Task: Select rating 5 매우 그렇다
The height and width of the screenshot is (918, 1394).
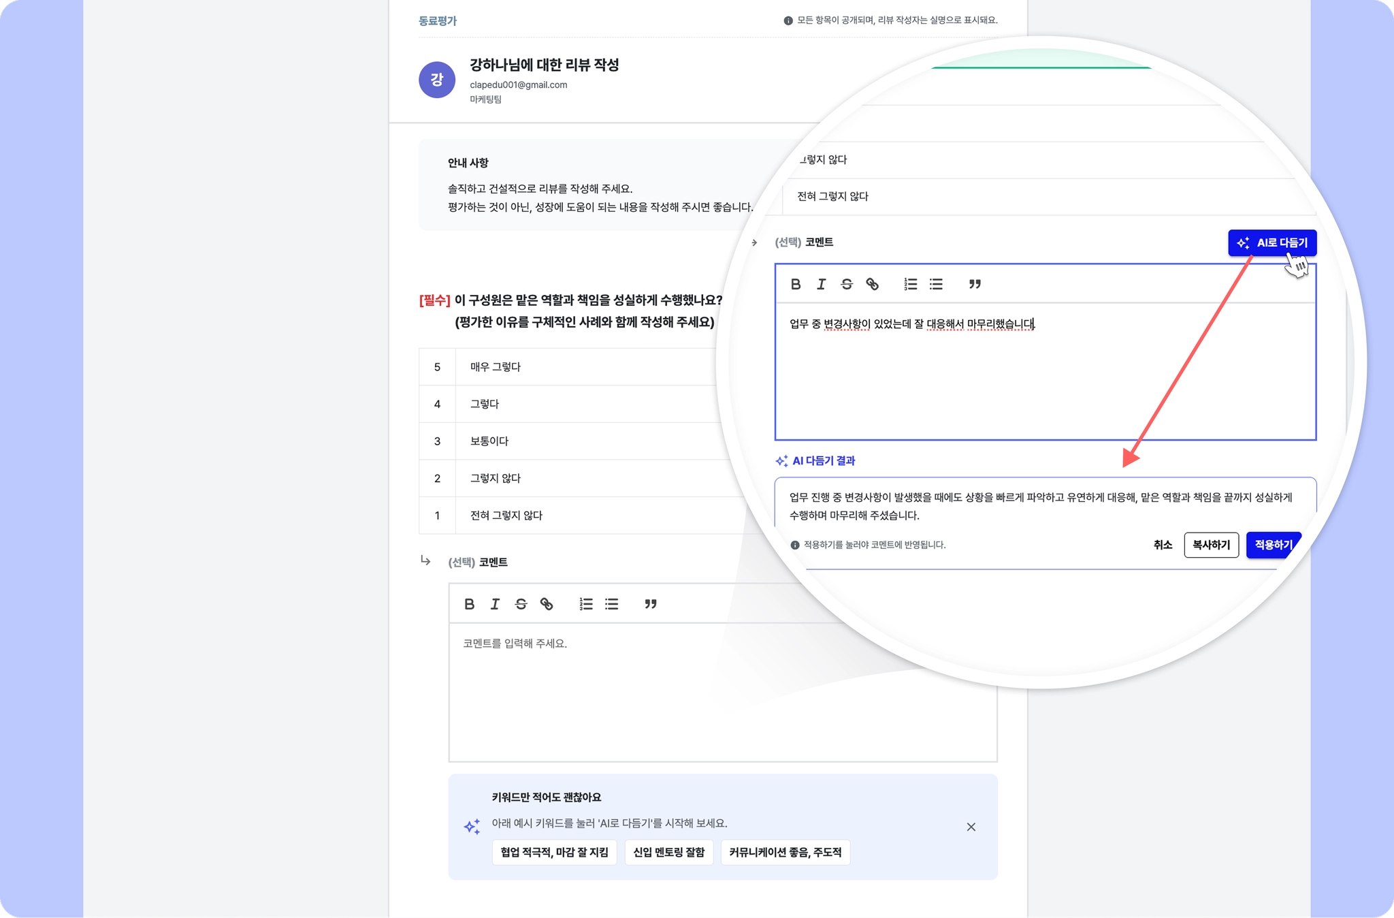Action: tap(568, 367)
